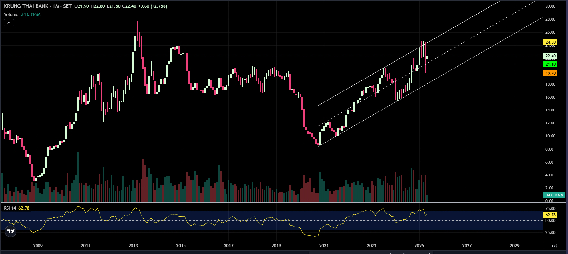Click the 2019 label on the time axis
This screenshot has height=254, width=568.
276,246
